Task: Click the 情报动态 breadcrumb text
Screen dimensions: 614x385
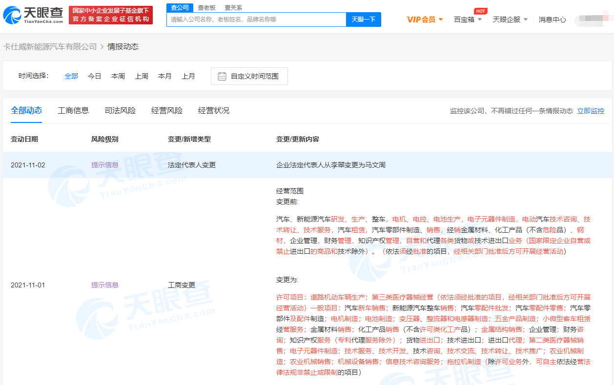Action: [123, 46]
